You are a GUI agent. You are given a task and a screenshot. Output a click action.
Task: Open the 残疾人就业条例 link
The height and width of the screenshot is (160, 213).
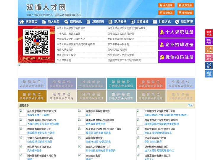tap(65, 50)
